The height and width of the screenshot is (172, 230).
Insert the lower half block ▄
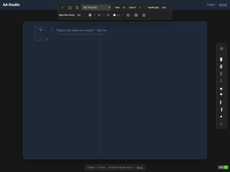click(x=221, y=94)
